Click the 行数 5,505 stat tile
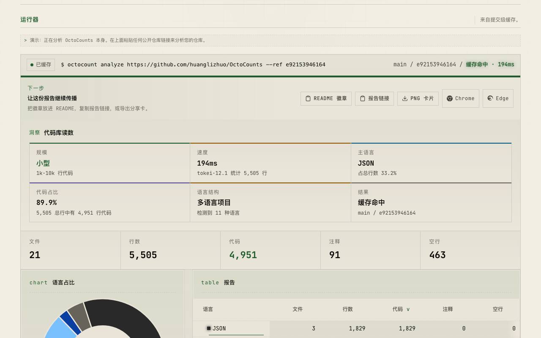541x338 pixels. [170, 250]
